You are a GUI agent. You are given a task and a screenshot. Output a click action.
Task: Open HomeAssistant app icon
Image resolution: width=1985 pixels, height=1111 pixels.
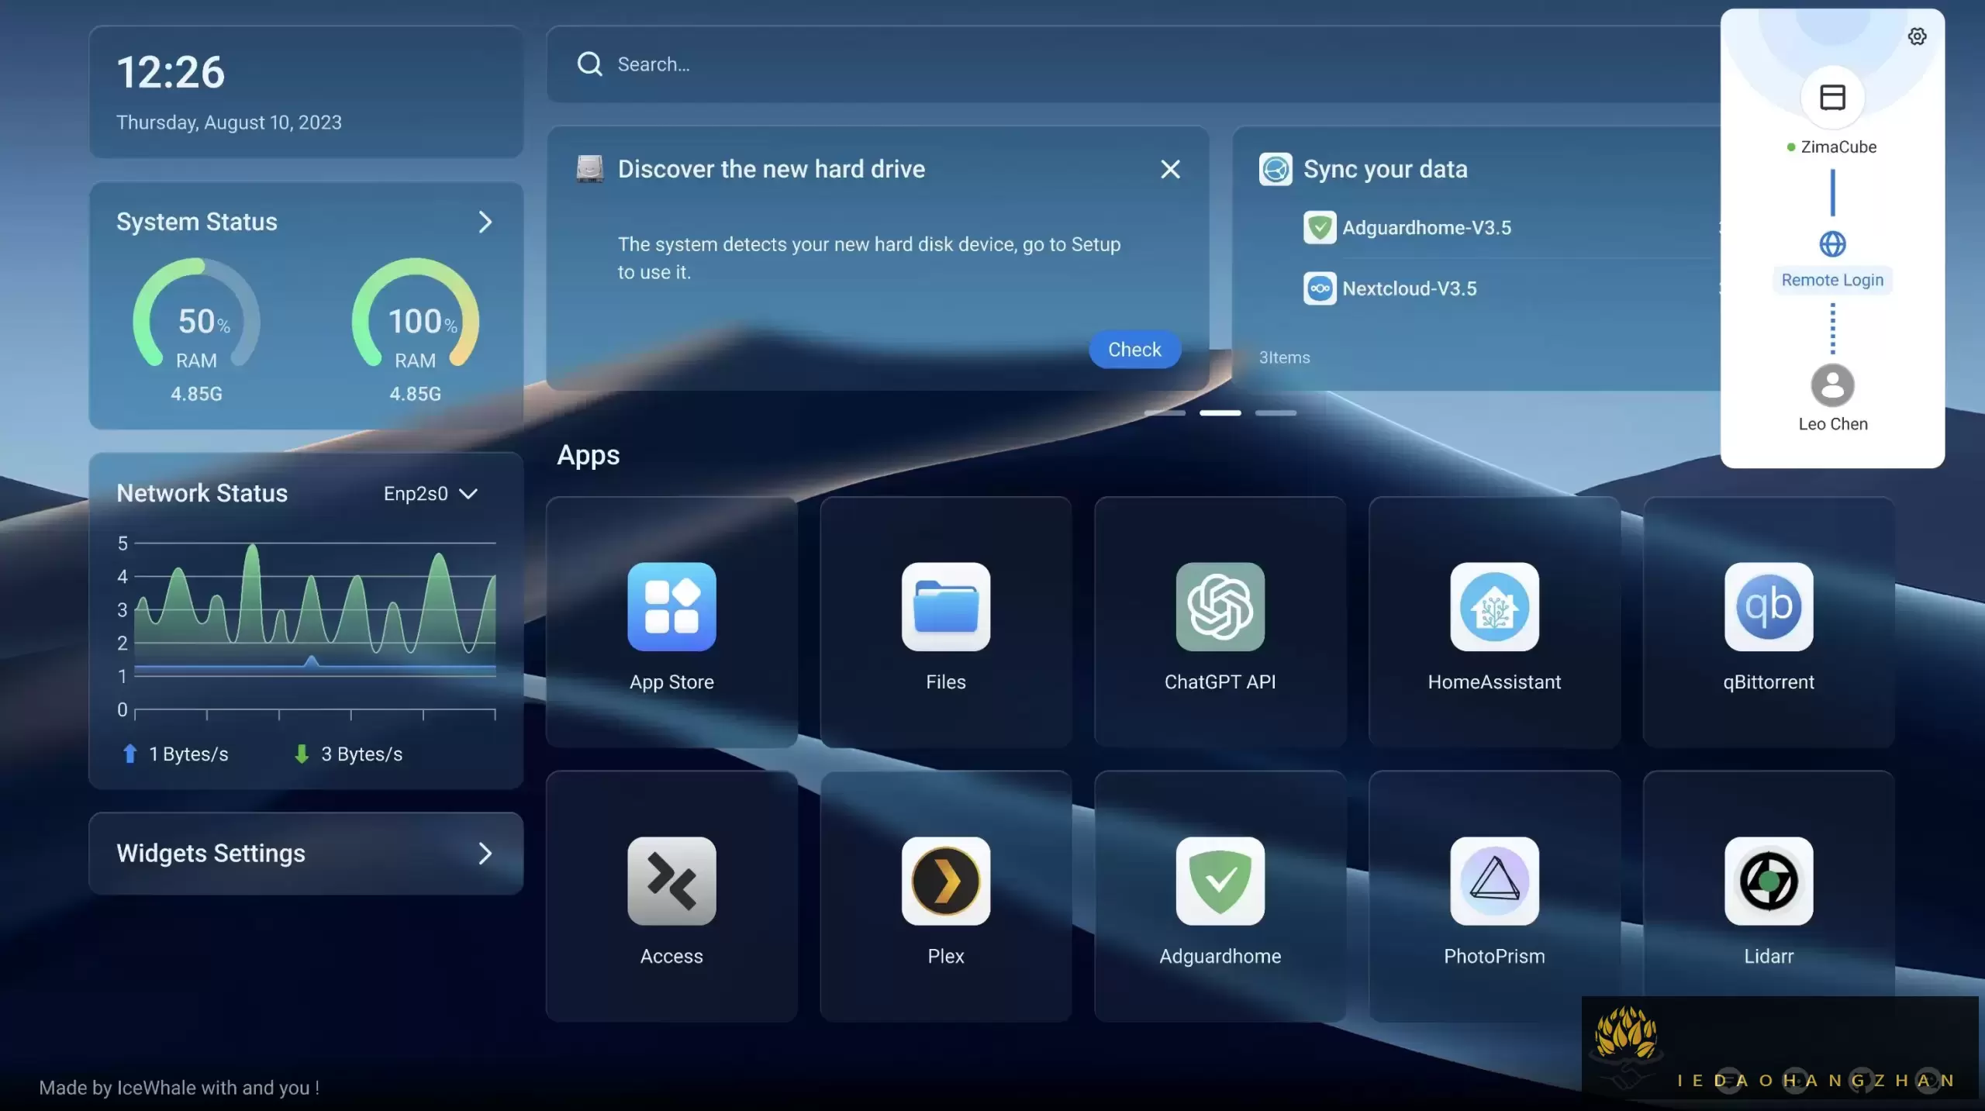[x=1494, y=607]
